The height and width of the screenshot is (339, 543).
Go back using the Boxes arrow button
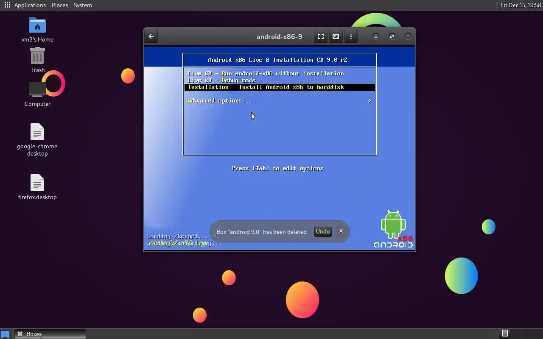pyautogui.click(x=151, y=36)
